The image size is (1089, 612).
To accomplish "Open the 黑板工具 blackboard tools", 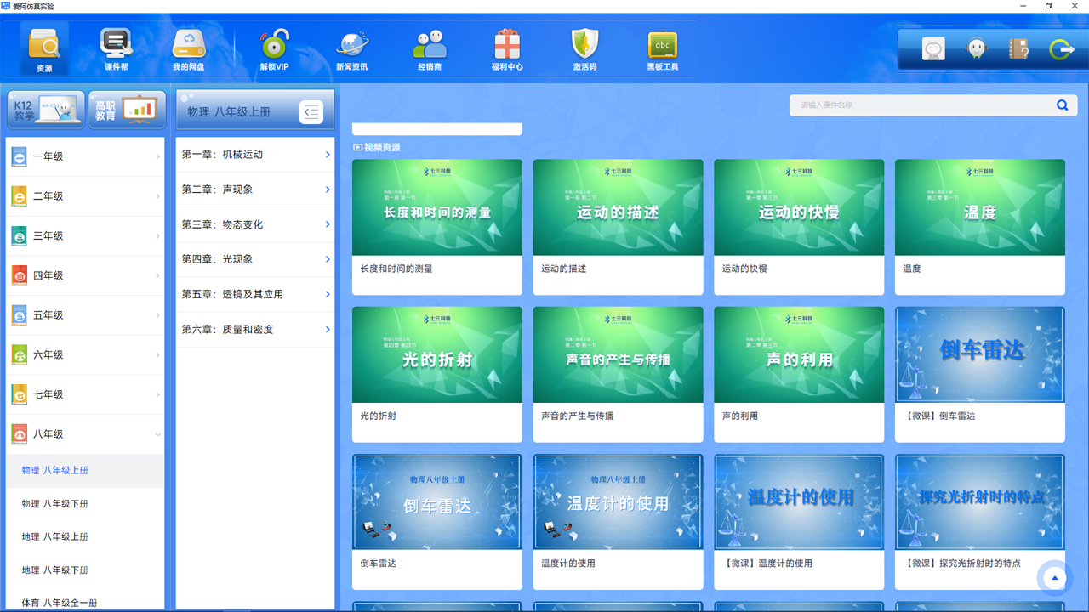I will (661, 47).
